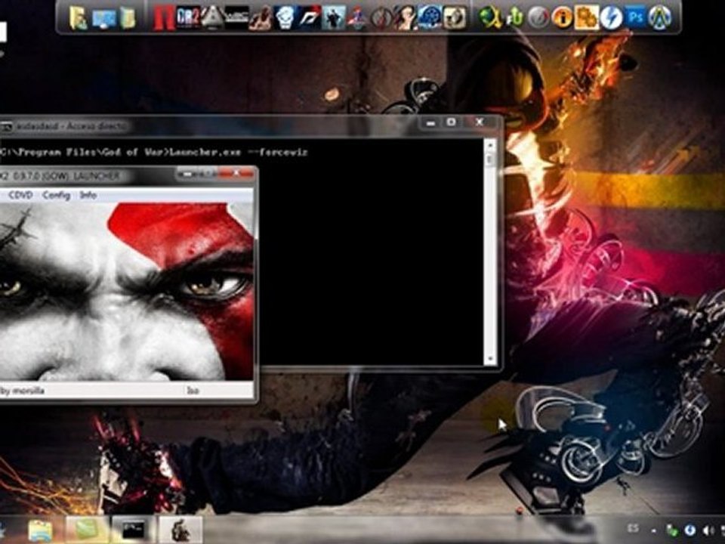Viewport: 725px width, 544px height.
Task: Open the blue lightning bolt Daemon Tools icon
Action: 611,18
